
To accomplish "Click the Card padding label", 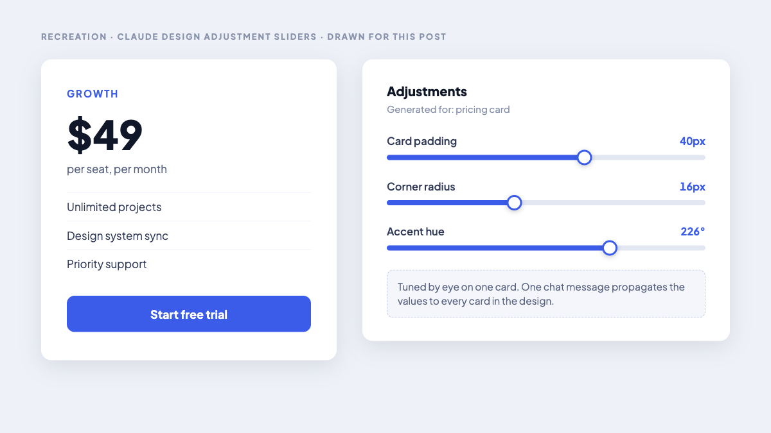I will [x=421, y=141].
